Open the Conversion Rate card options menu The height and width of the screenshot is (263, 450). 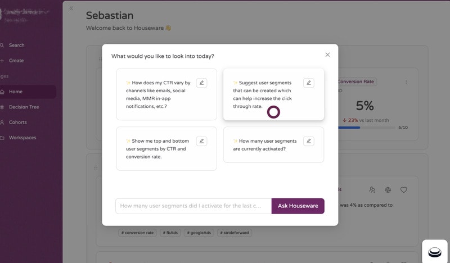pyautogui.click(x=406, y=81)
